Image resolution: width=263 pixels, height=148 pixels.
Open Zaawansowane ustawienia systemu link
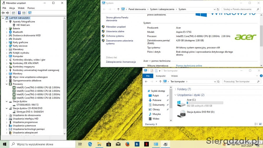[x=119, y=42]
